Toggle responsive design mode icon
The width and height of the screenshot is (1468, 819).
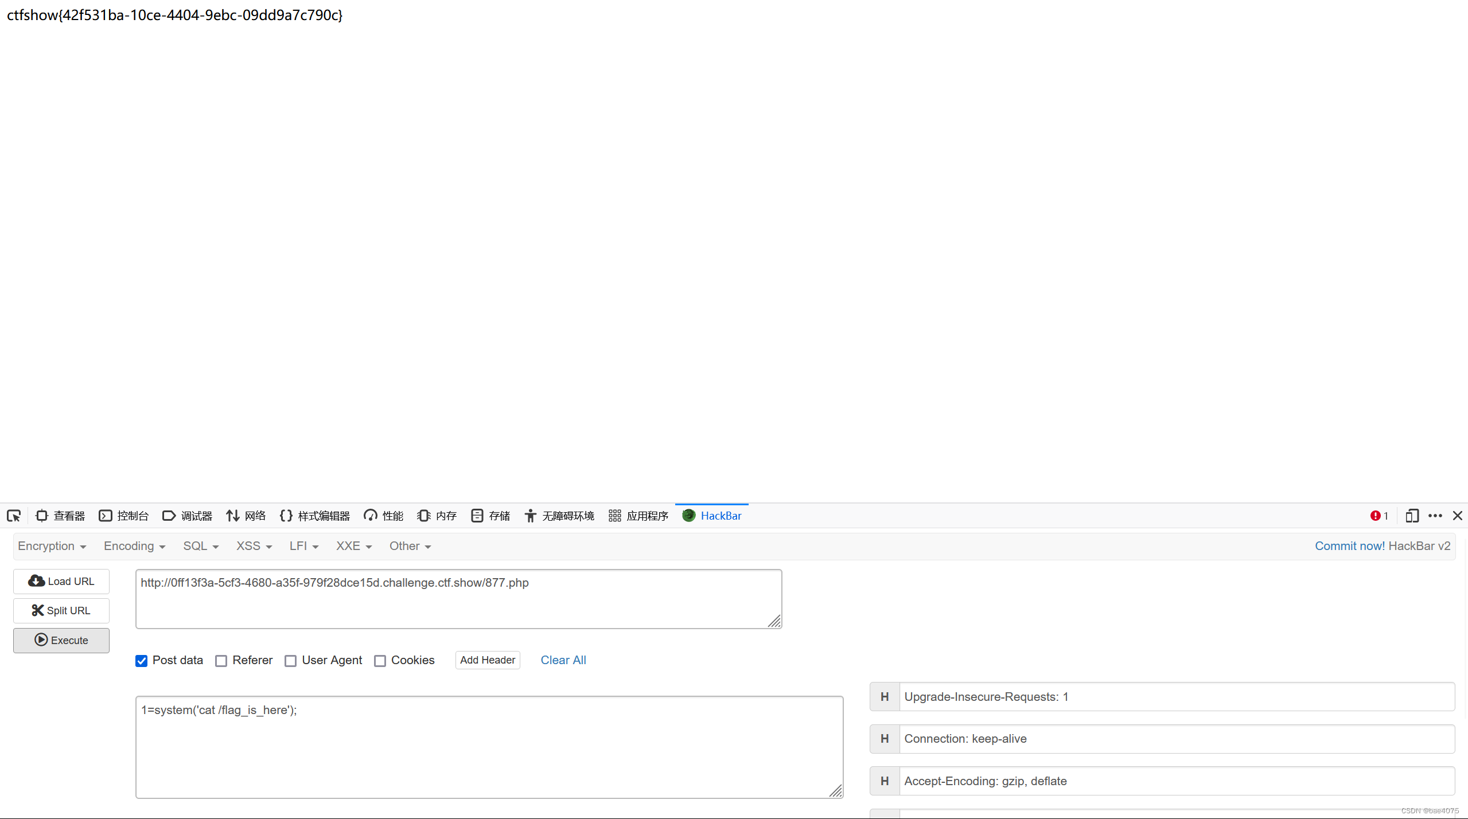[1412, 516]
